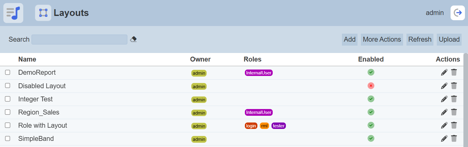Delete Role with Layout via trash icon
This screenshot has width=468, height=147.
(454, 125)
